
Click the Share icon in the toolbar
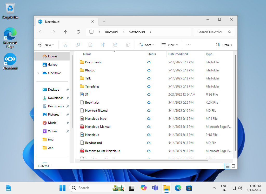coord(115,44)
